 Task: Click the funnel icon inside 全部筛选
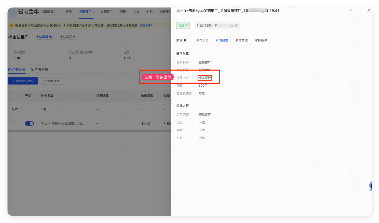[44, 81]
